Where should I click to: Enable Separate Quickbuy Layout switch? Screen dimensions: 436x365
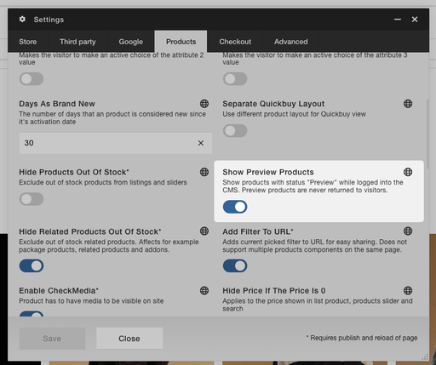tap(235, 131)
